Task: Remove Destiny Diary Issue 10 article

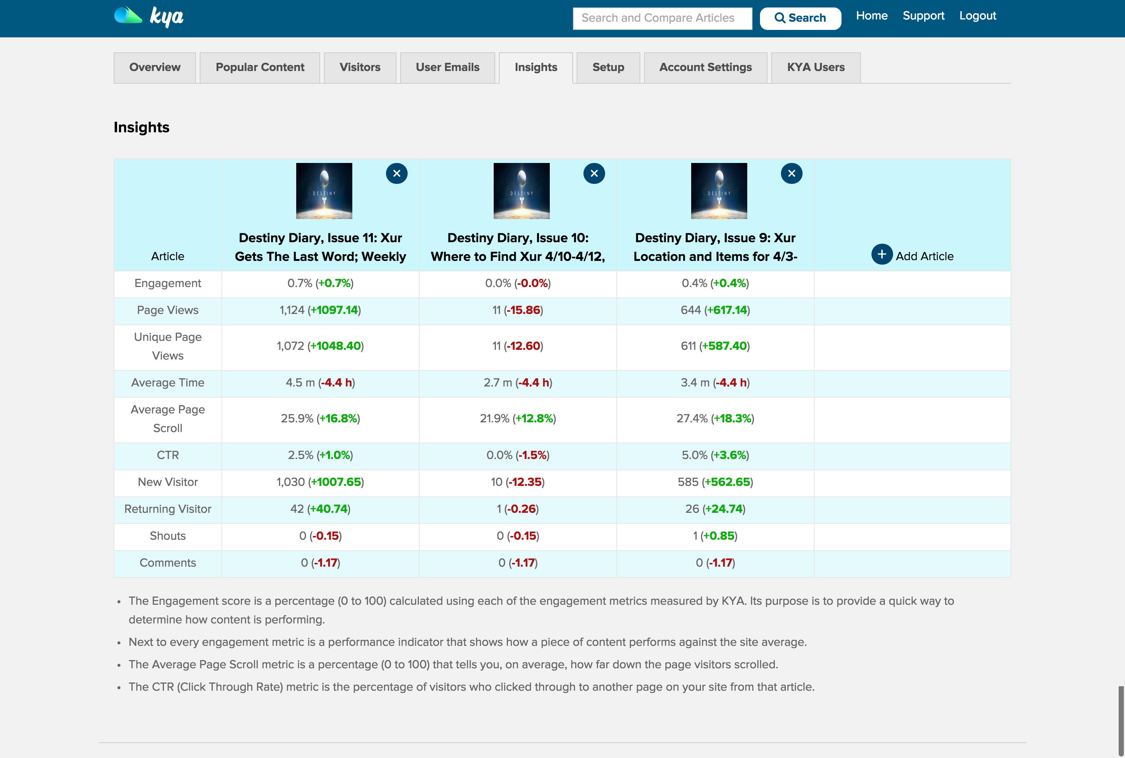Action: click(594, 173)
